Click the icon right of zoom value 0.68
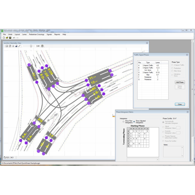Image resolution: width=195 pixels, height=195 pixels. point(42,46)
